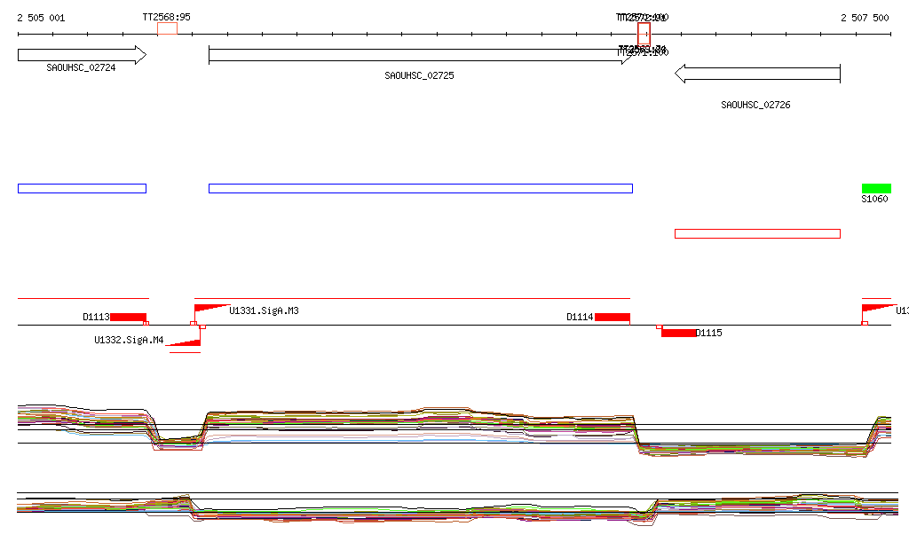Select the SAOUHSC_02726 reverse gene arrow
This screenshot has height=542, width=909.
pyautogui.click(x=758, y=74)
